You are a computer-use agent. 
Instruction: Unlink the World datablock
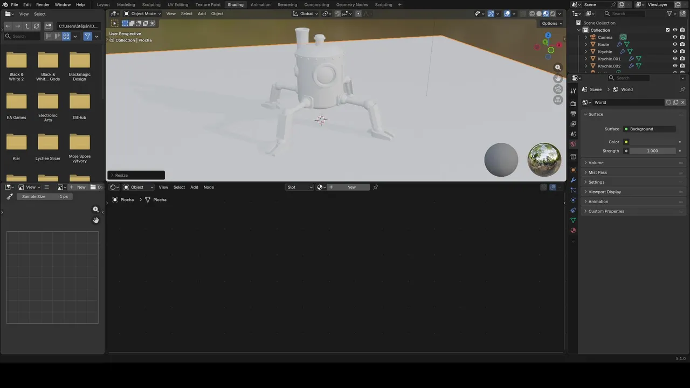[x=682, y=102]
